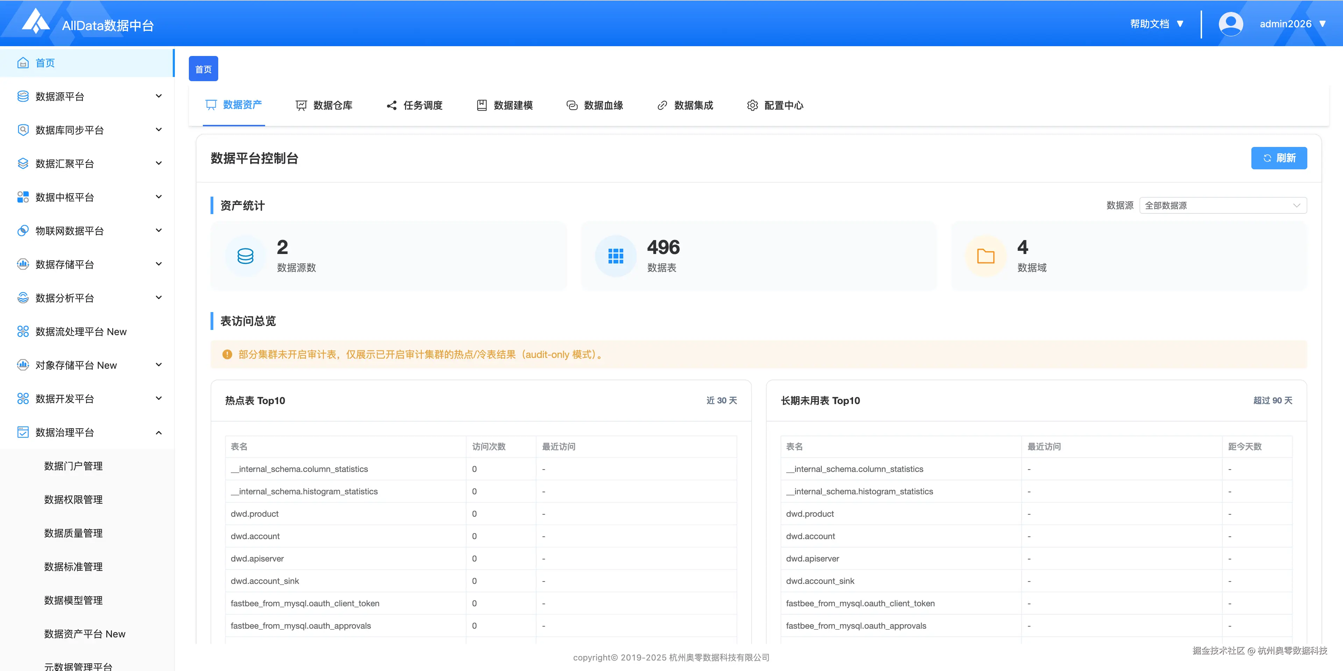Click the 数据中枢平台 sidebar icon
The height and width of the screenshot is (671, 1343).
[23, 197]
